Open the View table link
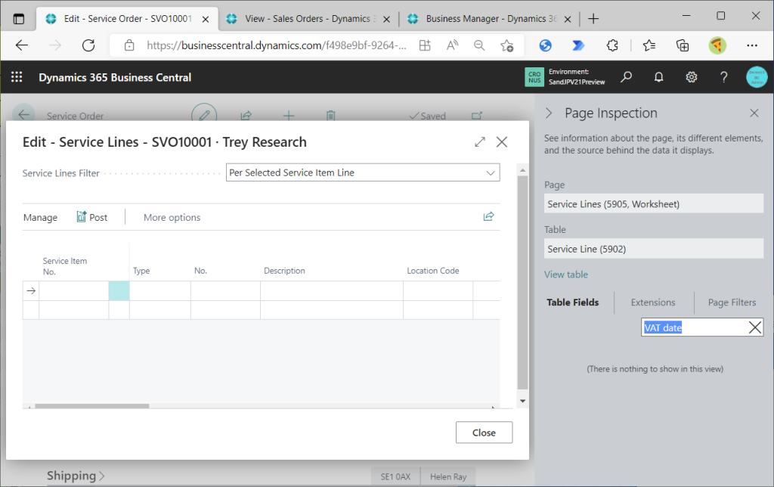Viewport: 774px width, 487px height. tap(565, 275)
